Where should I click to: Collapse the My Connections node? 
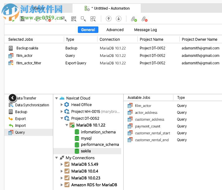56,158
